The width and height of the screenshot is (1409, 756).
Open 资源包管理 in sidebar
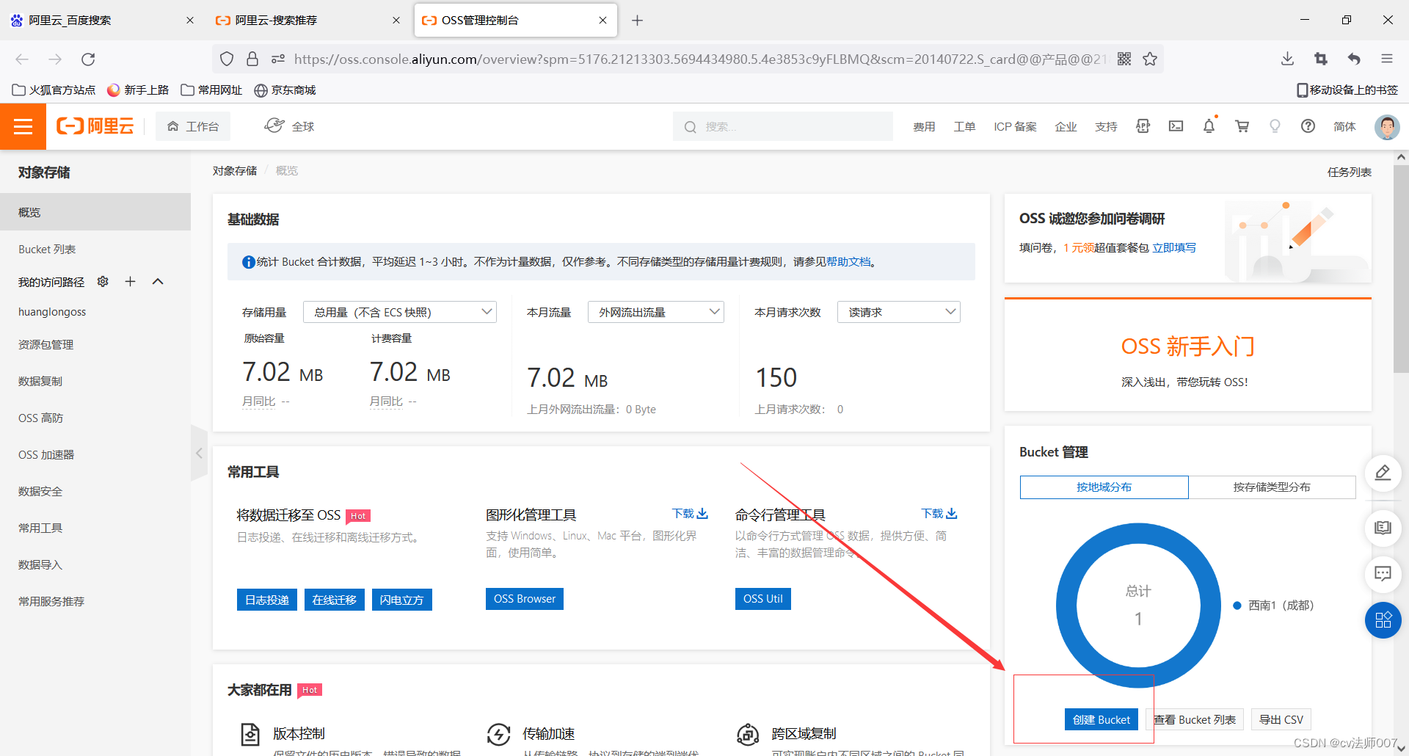point(45,344)
